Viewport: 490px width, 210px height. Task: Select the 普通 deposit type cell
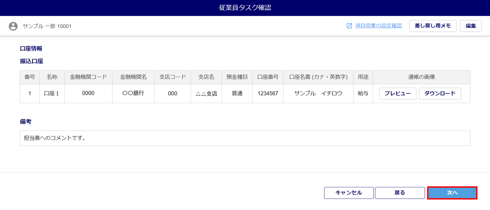[237, 93]
